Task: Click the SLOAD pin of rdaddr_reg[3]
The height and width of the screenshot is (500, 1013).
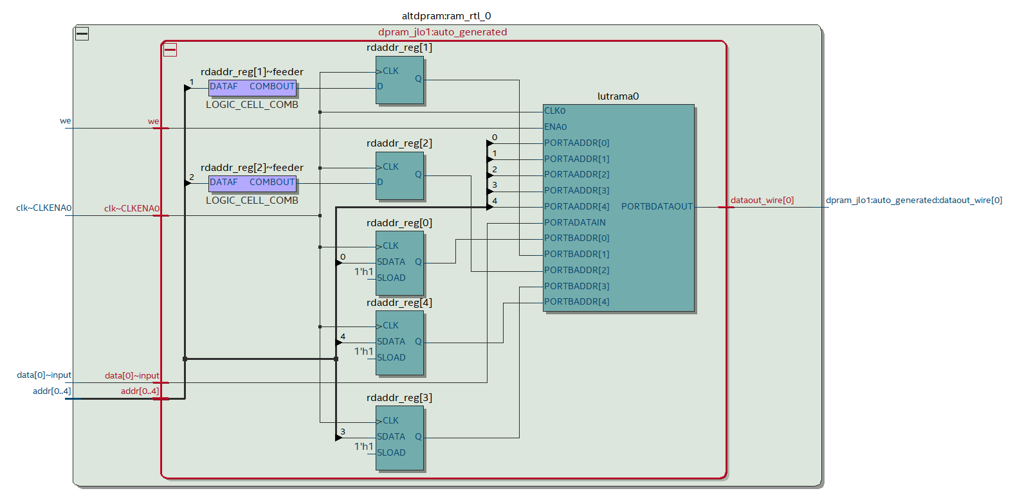Action: tap(391, 452)
